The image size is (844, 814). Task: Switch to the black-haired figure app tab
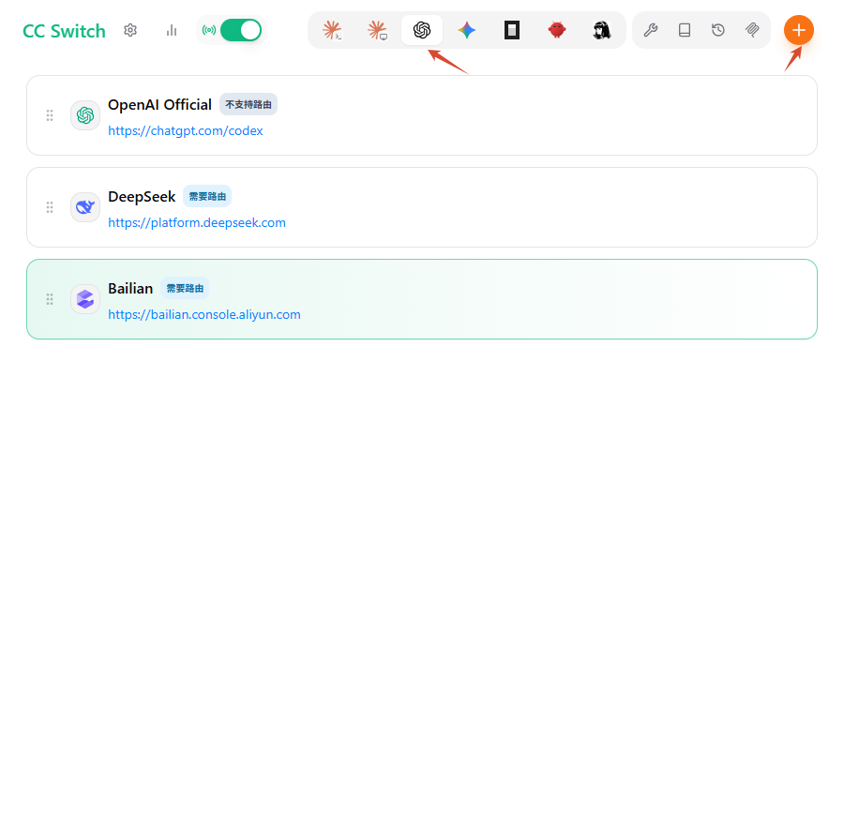point(602,30)
